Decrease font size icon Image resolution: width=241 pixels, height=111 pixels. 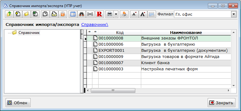tap(134, 14)
